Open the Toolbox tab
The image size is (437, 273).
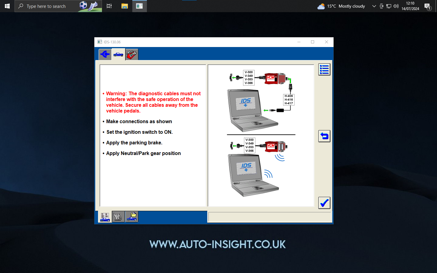131,54
